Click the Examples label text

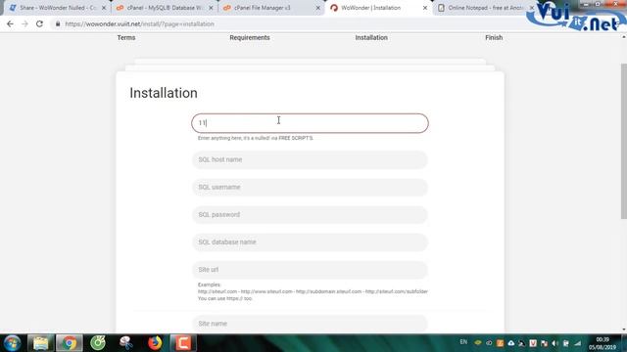pyautogui.click(x=209, y=285)
